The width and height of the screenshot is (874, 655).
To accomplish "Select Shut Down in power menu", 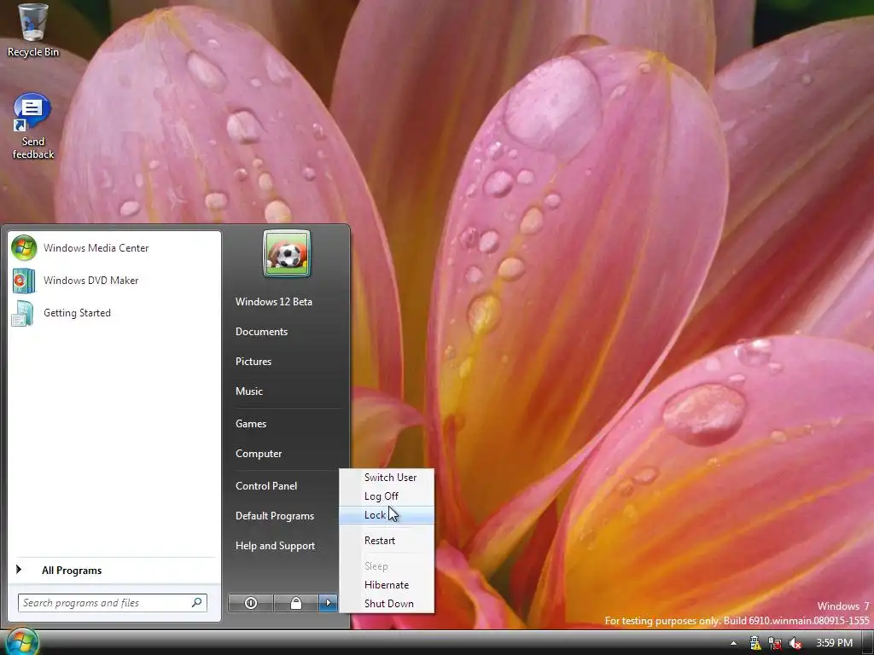I will click(x=387, y=604).
